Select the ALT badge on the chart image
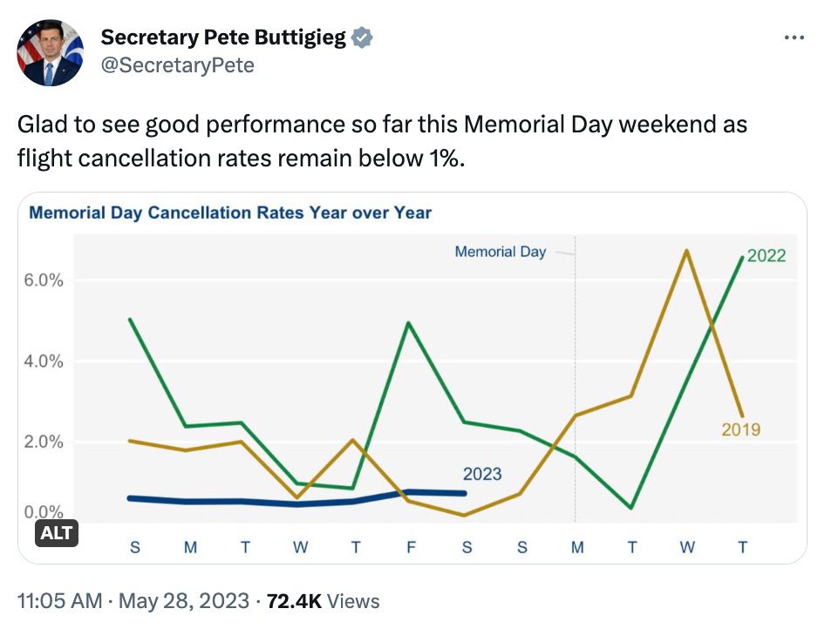The image size is (818, 629). [x=56, y=533]
